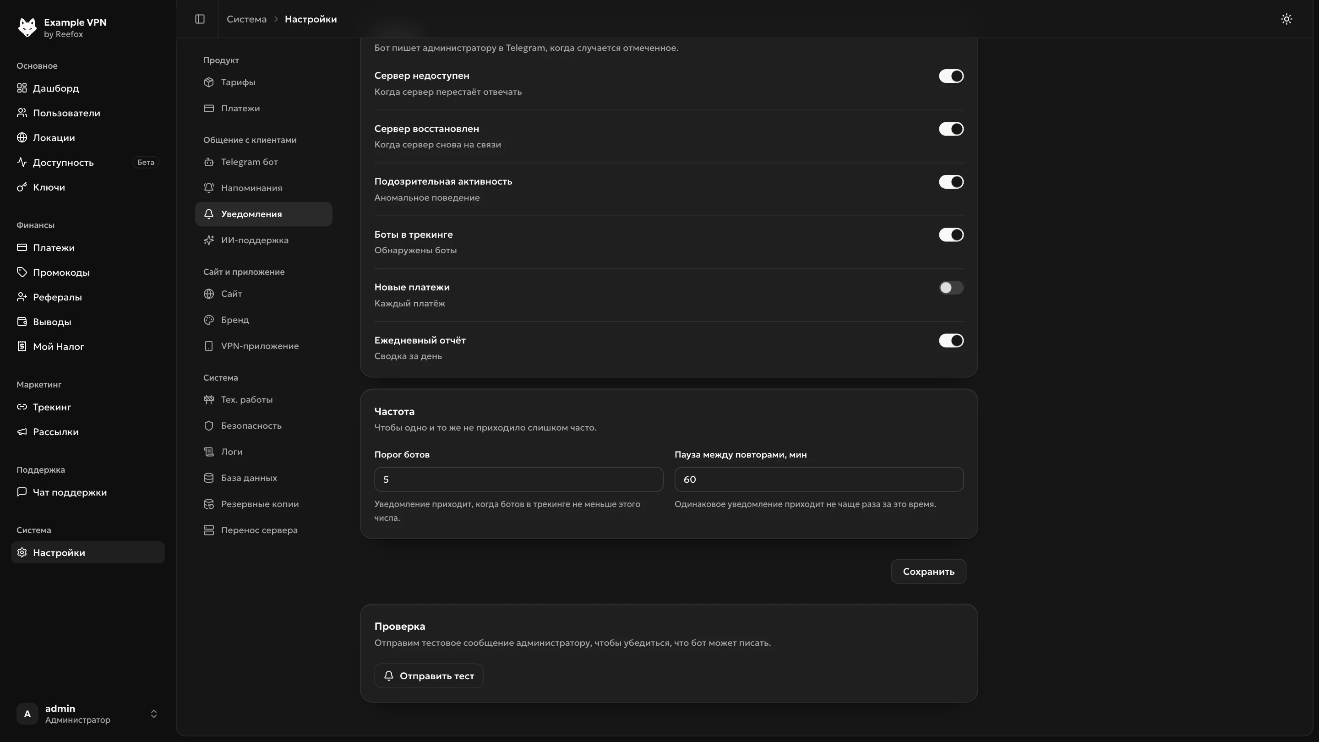Click the Telegram бот robot icon
1319x742 pixels.
pyautogui.click(x=208, y=162)
